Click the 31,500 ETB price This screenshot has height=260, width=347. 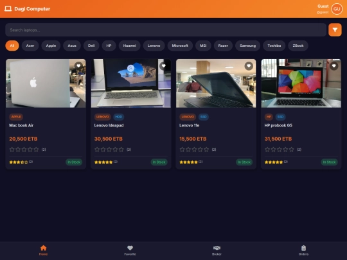pyautogui.click(x=278, y=139)
